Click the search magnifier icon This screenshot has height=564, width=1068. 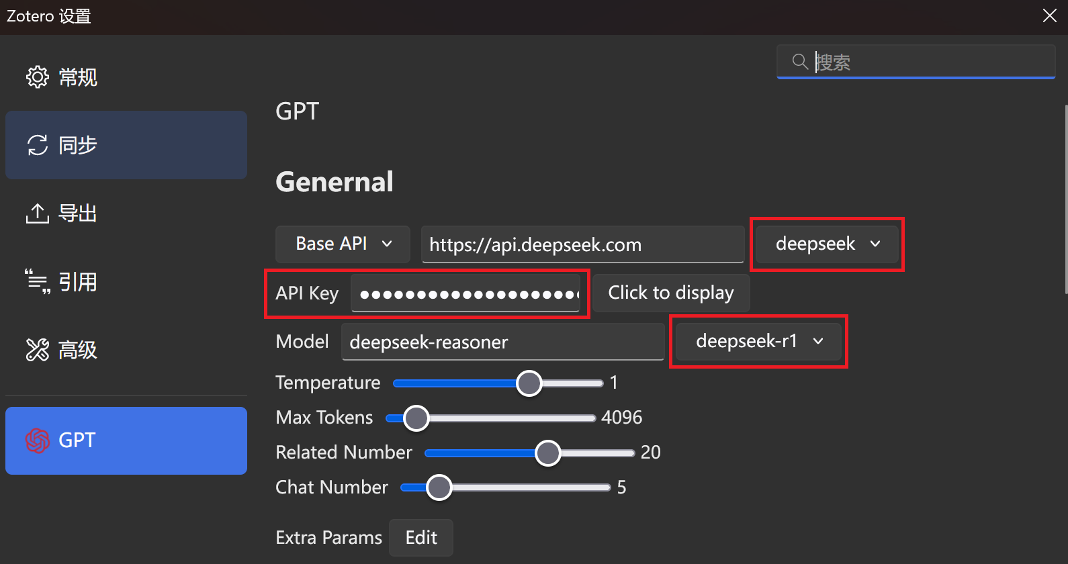point(799,61)
